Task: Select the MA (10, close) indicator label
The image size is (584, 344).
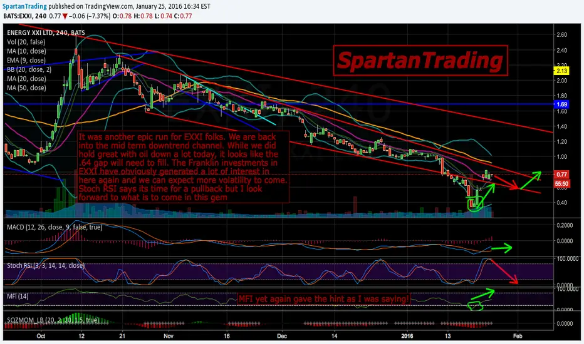Action: click(26, 51)
